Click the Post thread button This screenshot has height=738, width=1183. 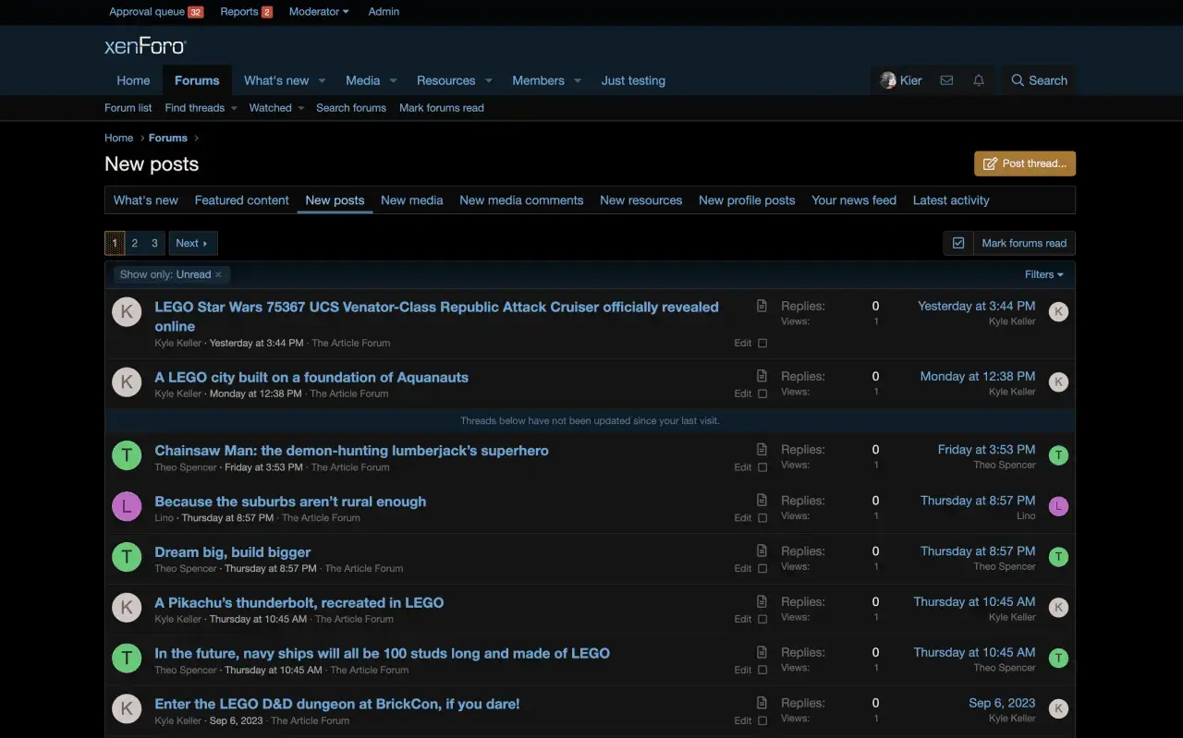click(1025, 163)
